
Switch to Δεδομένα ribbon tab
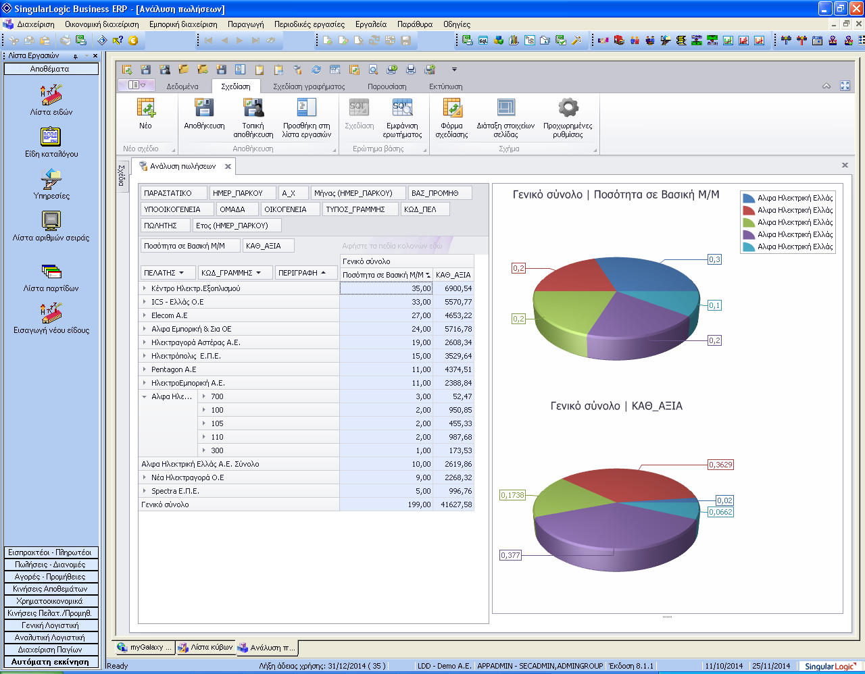182,86
